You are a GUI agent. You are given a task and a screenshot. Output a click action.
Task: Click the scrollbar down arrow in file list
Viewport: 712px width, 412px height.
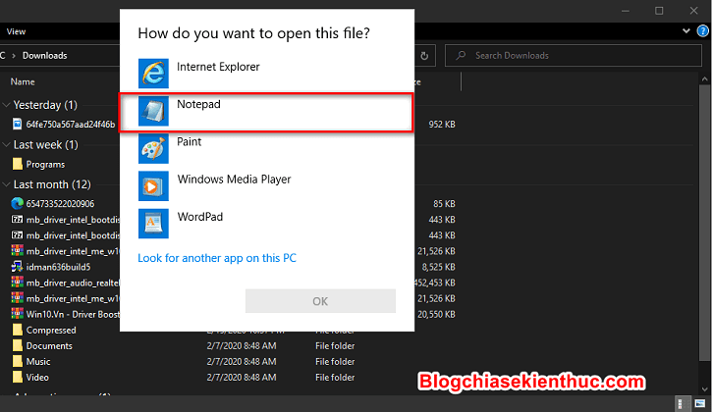[x=705, y=388]
